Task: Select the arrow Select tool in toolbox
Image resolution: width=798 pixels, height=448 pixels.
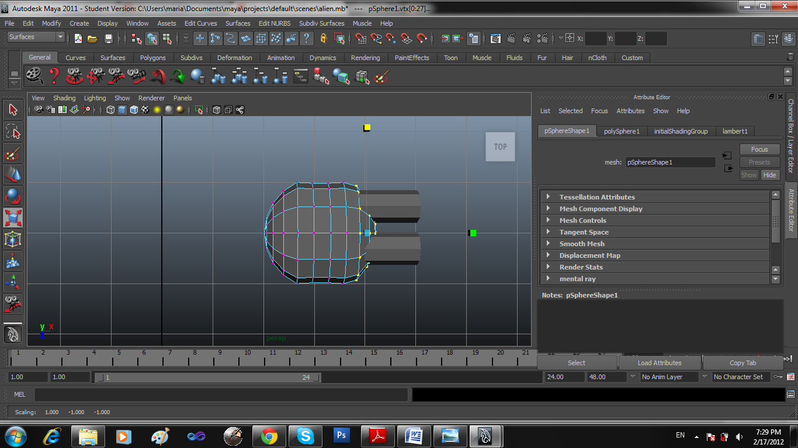Action: (x=13, y=110)
